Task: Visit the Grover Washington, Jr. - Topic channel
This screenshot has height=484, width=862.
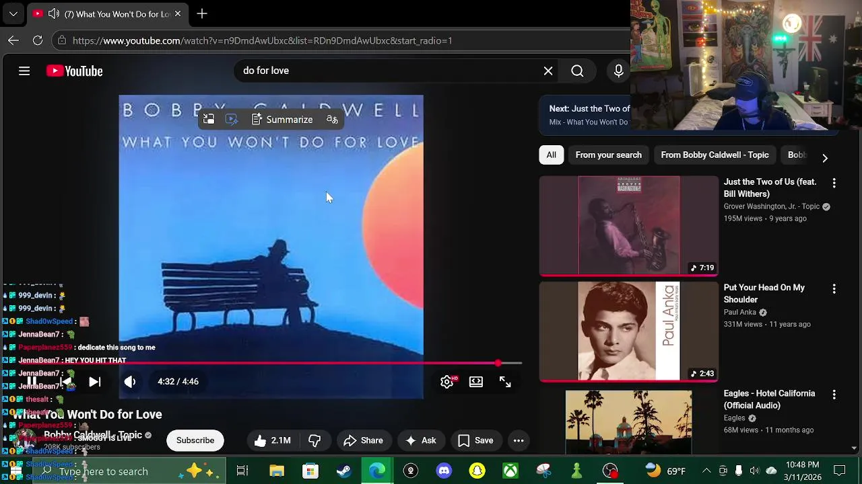Action: (772, 206)
